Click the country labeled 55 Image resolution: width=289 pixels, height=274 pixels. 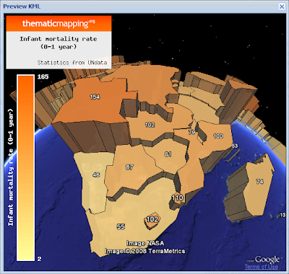click(121, 226)
